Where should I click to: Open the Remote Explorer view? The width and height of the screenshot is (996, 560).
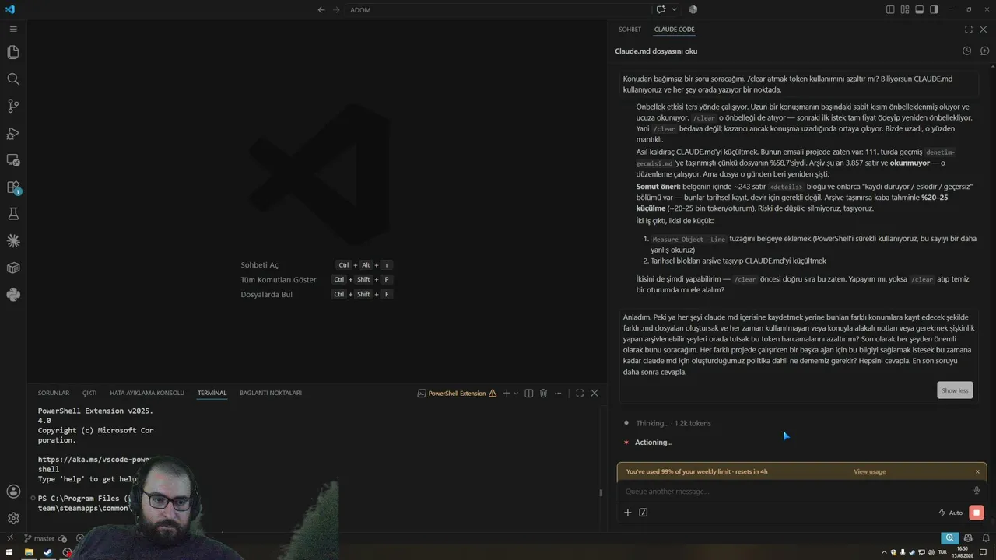click(x=13, y=160)
